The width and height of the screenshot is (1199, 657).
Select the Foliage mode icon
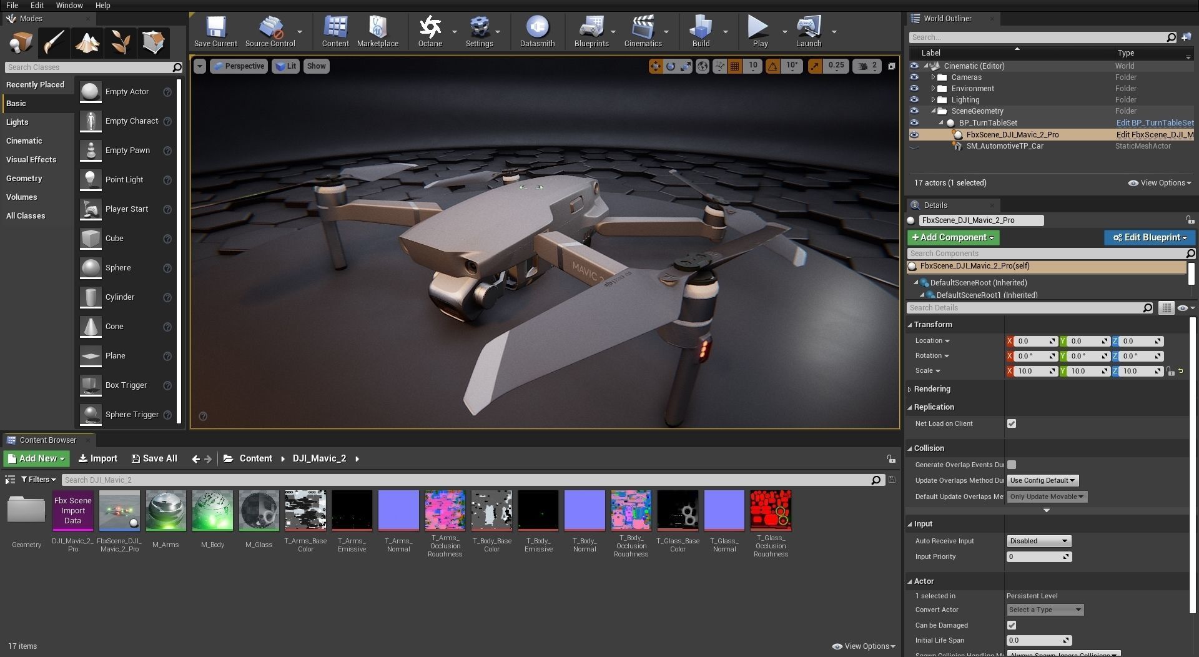pyautogui.click(x=120, y=42)
